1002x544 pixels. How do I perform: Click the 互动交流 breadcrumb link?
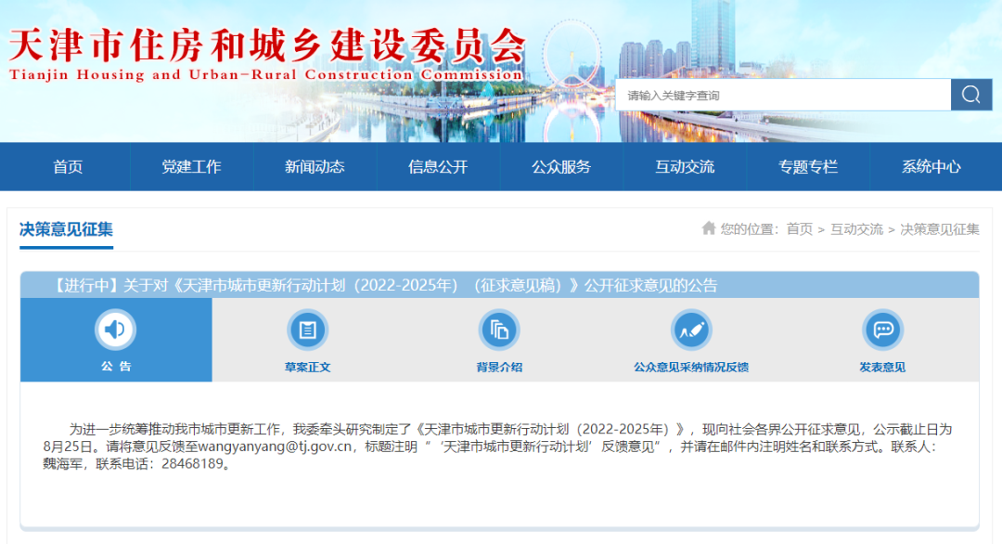click(856, 229)
